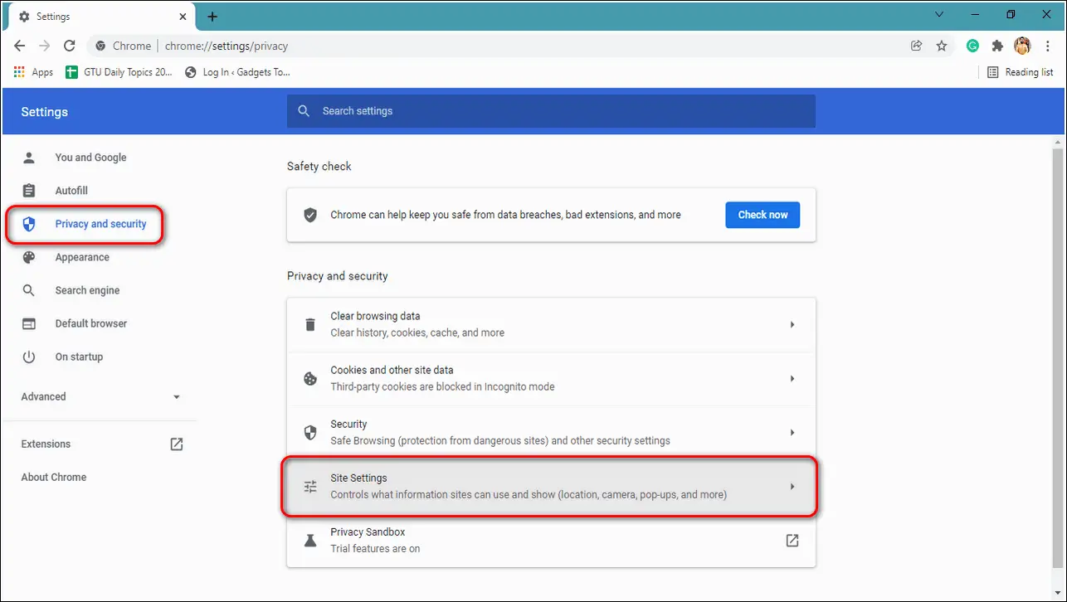
Task: Open the Apps shortcut in the bookmarks bar
Action: click(34, 72)
